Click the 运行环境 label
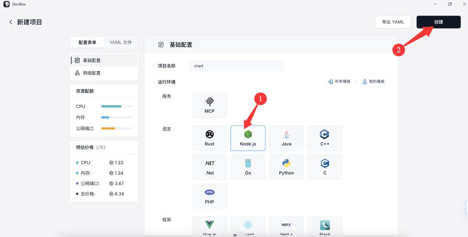The height and width of the screenshot is (237, 468). (x=166, y=82)
